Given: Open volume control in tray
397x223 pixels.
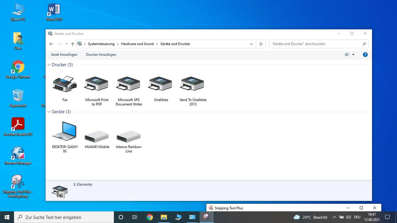Looking at the screenshot, I should point(348,217).
